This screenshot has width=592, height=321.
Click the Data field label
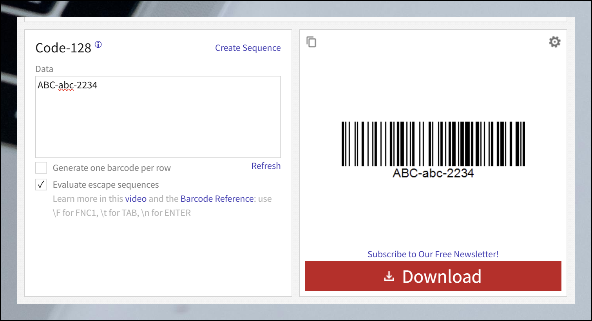[44, 69]
